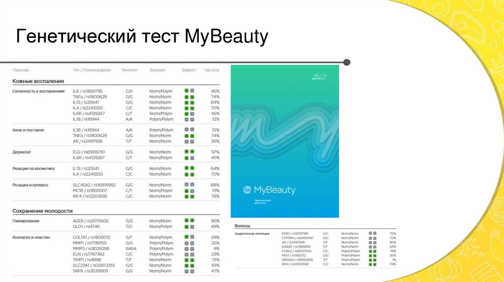Click left green plus icon in FLG / rs61816761 row

coord(187,152)
